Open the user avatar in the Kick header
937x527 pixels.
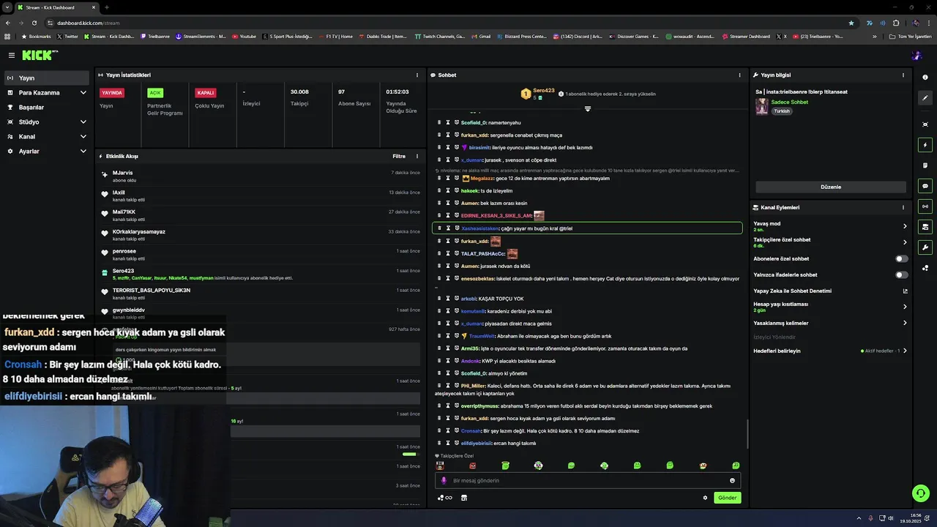pos(917,56)
